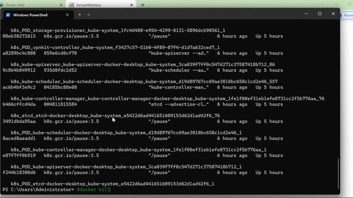Click the k8s_POD_storage-provisioner container name
Image resolution: width=353 pixels, height=198 pixels.
(118, 30)
